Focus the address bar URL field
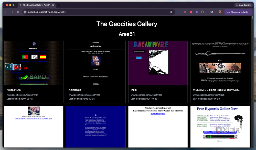 click(x=98, y=12)
